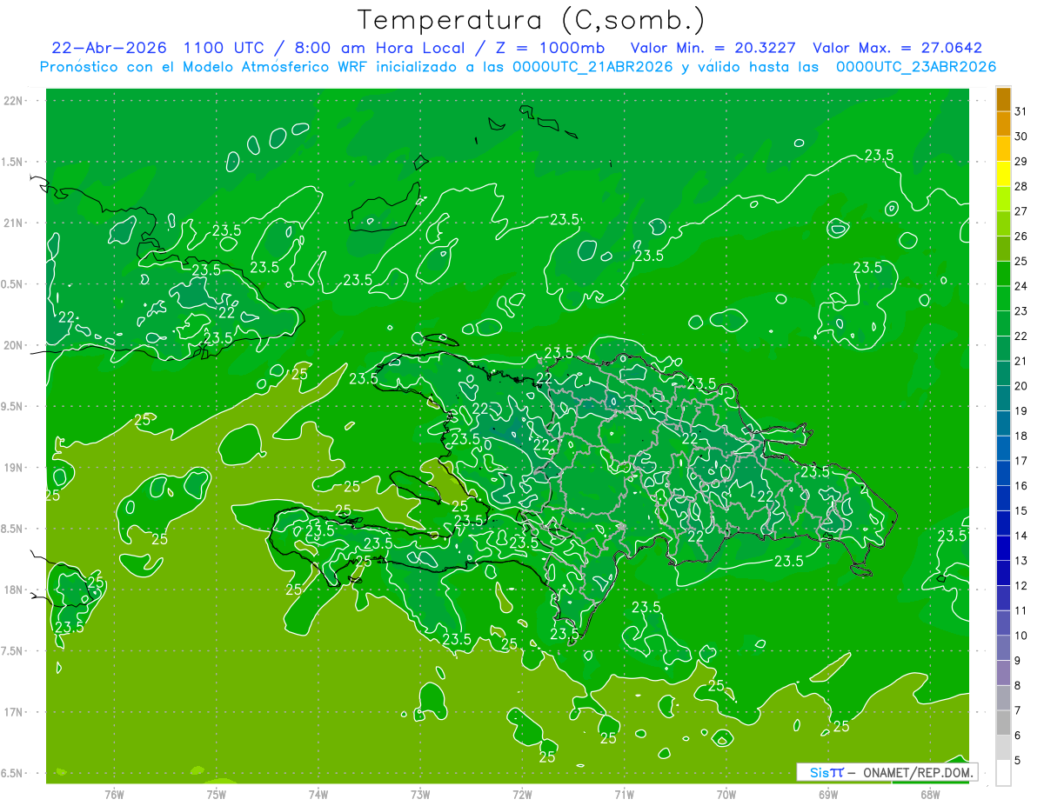
Task: Select the orange swatch between 29 and 30
Action: (1003, 149)
